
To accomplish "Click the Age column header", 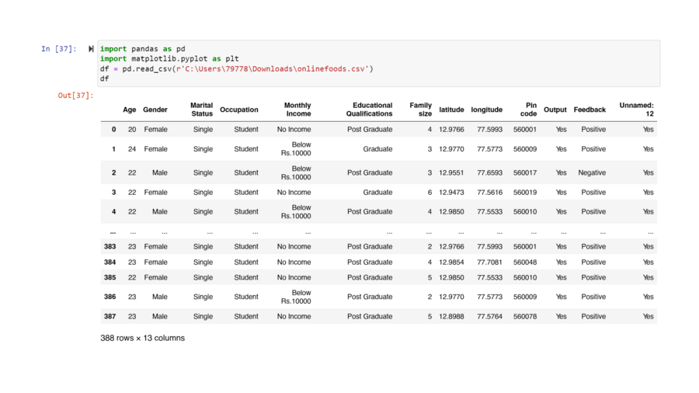I will click(x=129, y=110).
